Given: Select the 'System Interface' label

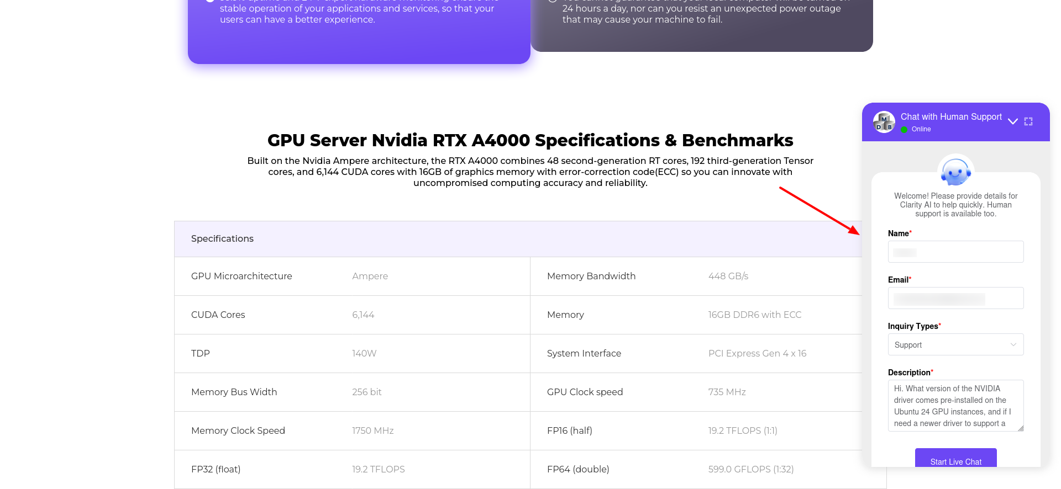Looking at the screenshot, I should tap(584, 353).
